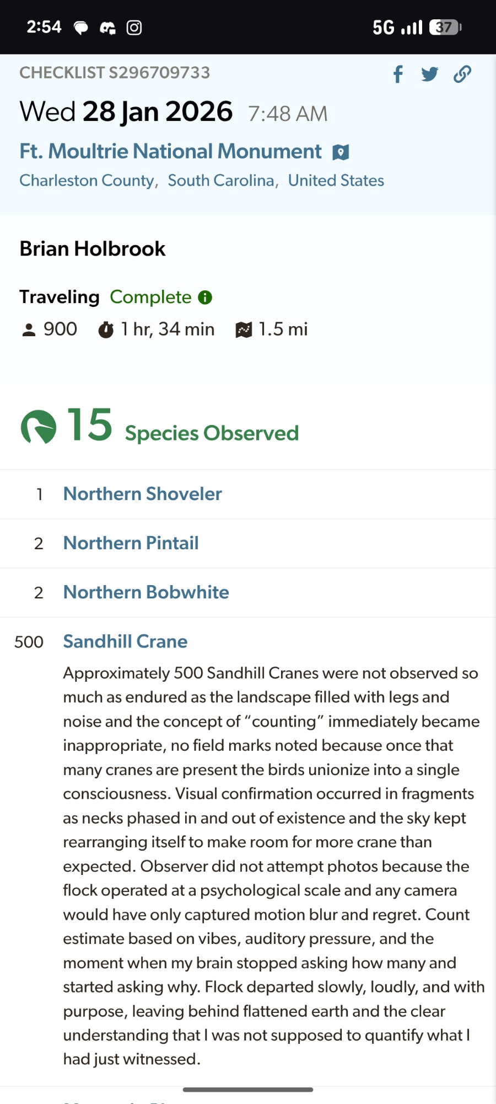Tap the distance map icon
496x1104 pixels.
click(x=244, y=330)
